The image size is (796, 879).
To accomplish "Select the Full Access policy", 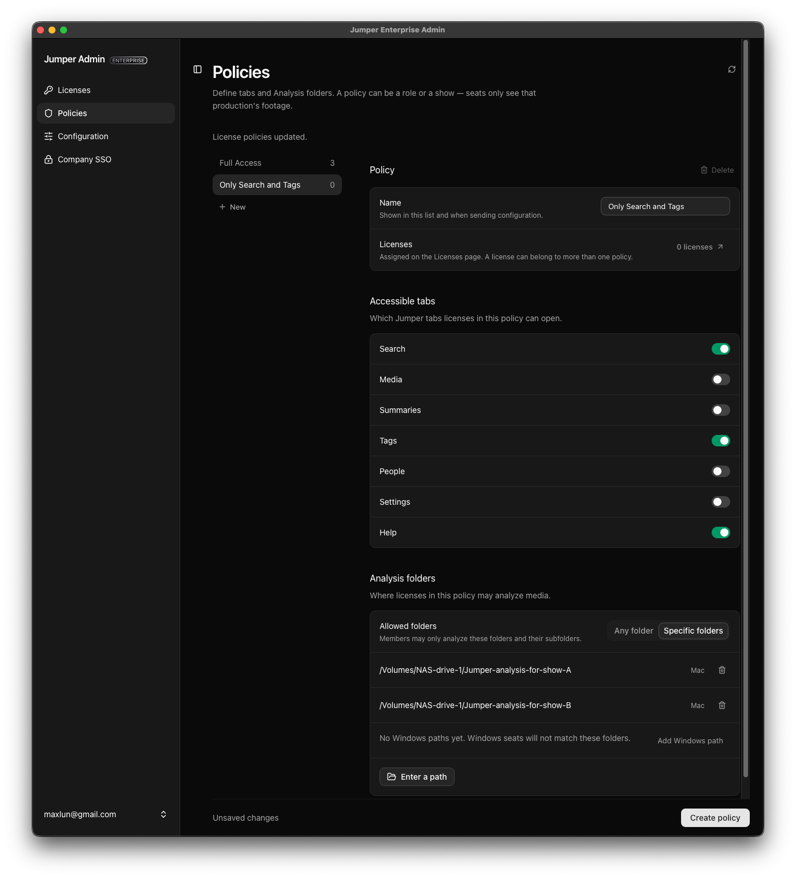I will (x=277, y=163).
